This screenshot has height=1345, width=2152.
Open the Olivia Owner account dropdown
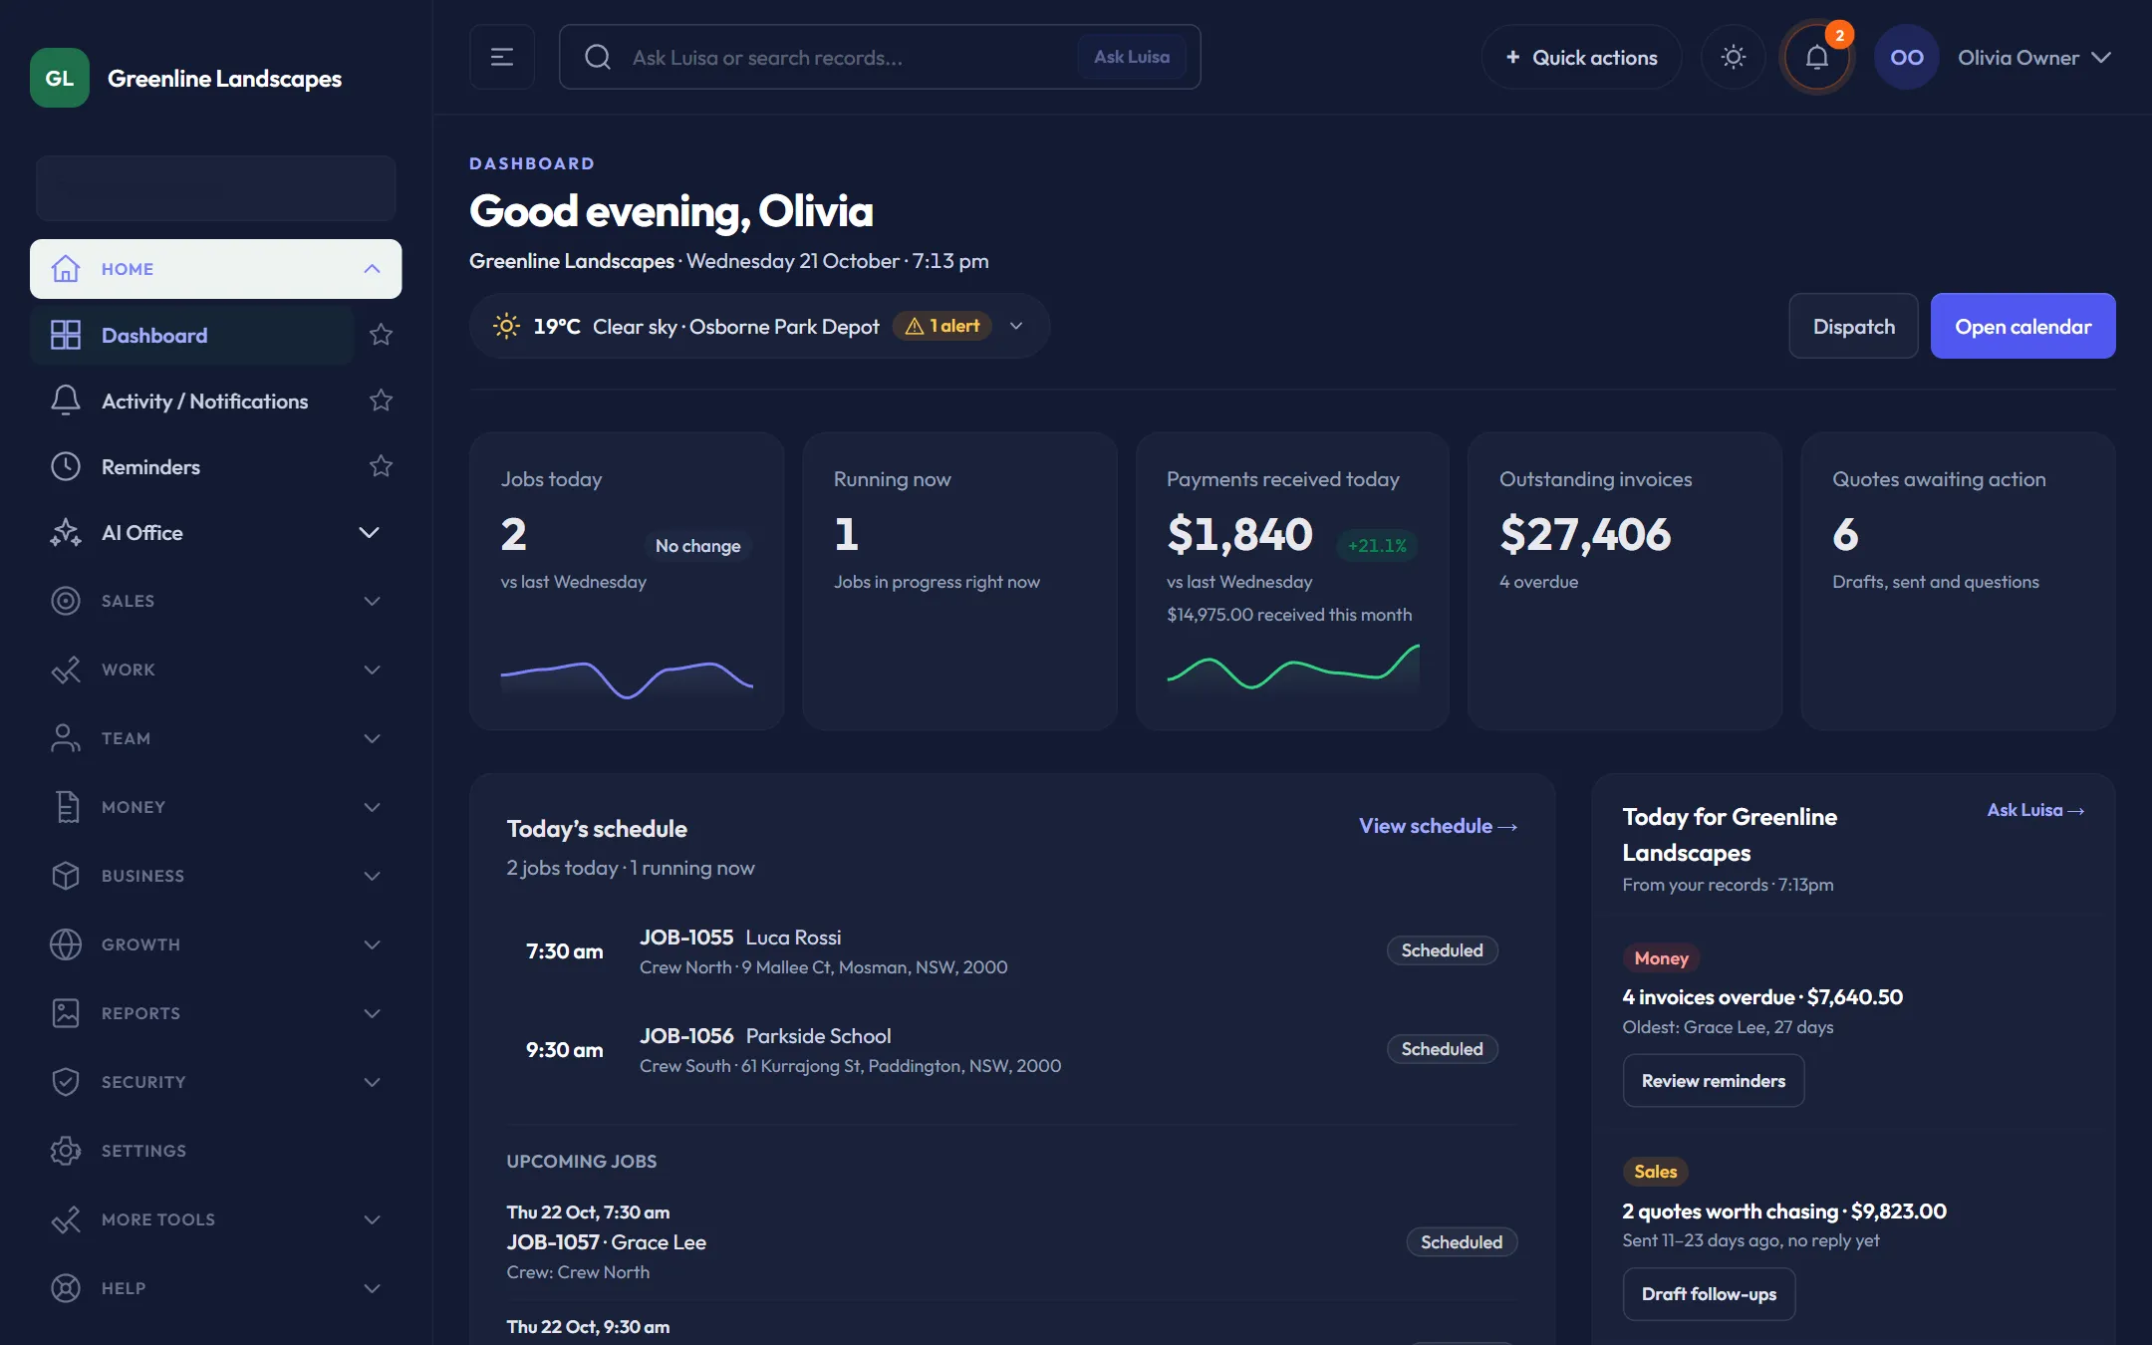tap(2034, 57)
